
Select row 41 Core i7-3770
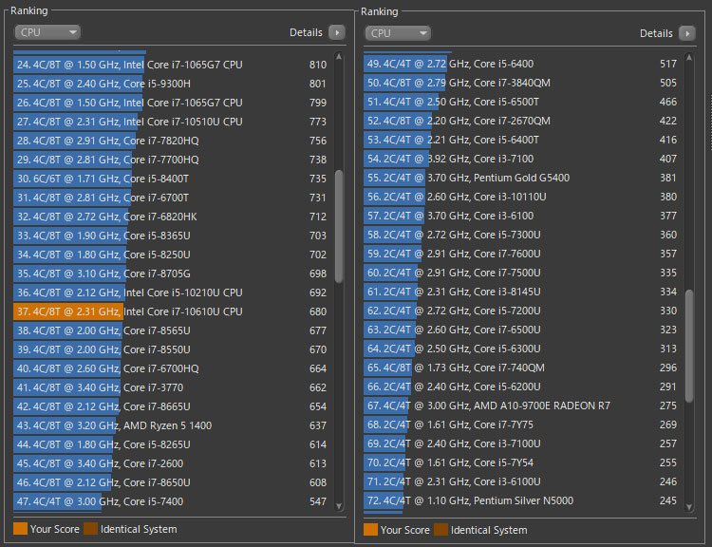[x=172, y=387]
